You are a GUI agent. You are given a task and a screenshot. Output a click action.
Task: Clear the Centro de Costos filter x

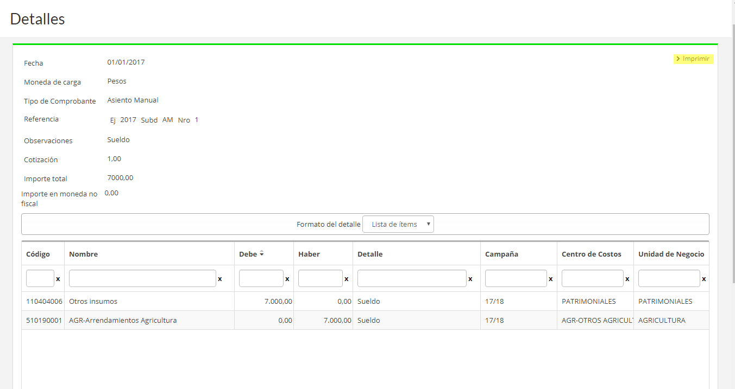(x=627, y=279)
